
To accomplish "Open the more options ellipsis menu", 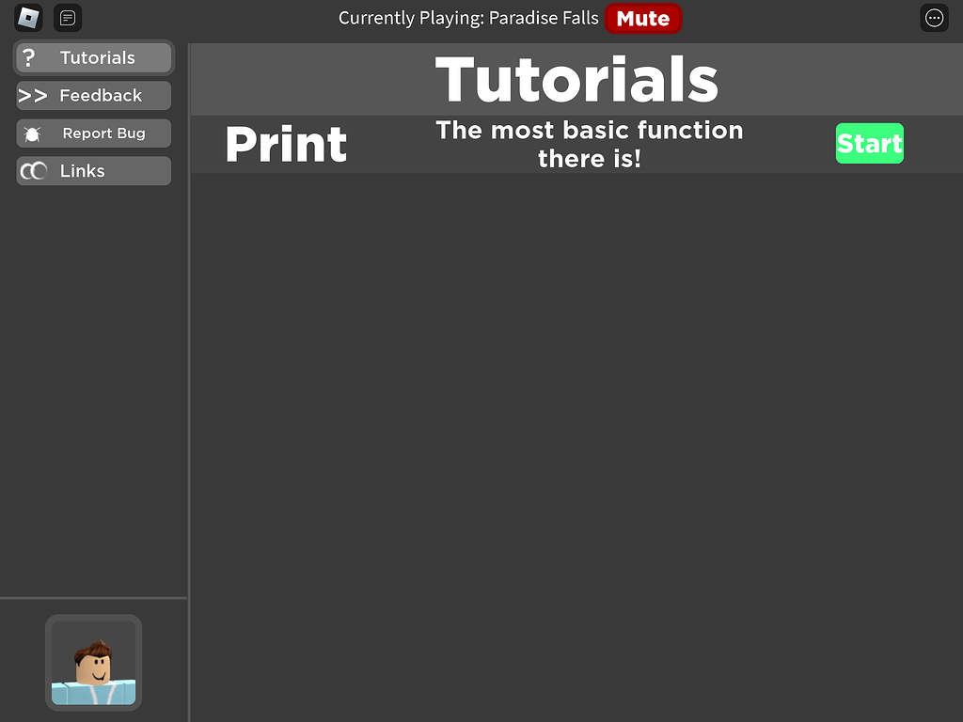I will pos(934,18).
